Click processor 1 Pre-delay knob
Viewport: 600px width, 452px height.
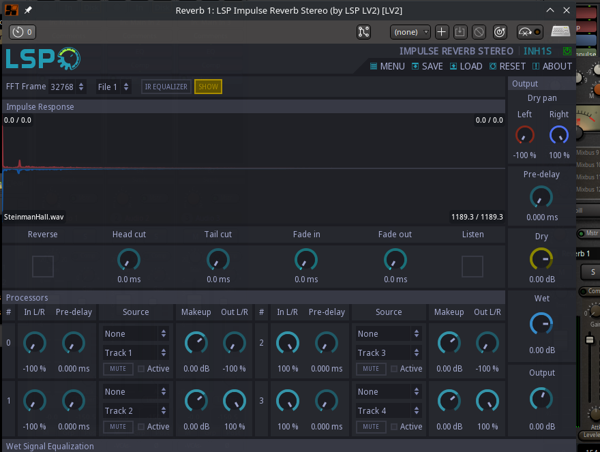click(74, 401)
